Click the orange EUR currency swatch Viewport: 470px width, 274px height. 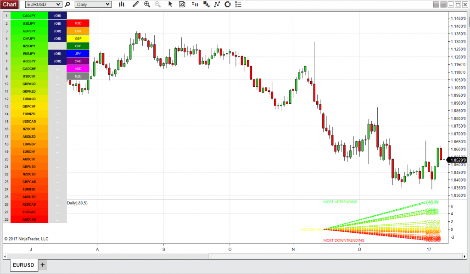point(78,31)
